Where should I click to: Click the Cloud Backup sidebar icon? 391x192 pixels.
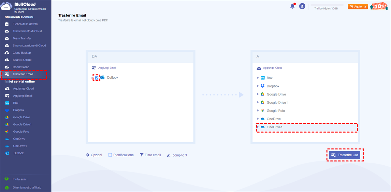[7, 53]
